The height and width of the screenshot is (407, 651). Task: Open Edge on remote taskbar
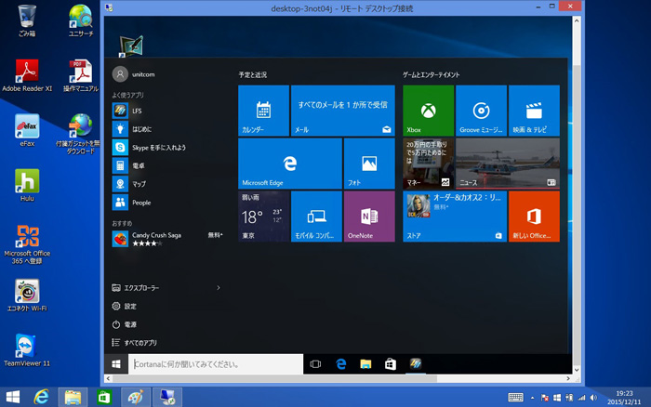click(341, 364)
